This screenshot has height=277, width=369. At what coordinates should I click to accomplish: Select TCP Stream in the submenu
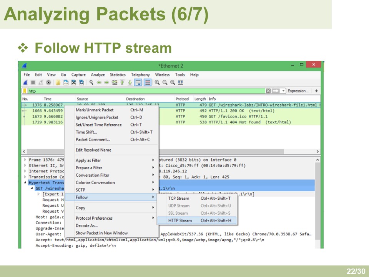179,199
